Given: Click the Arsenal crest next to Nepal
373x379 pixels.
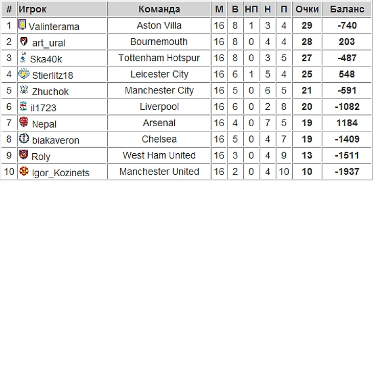Looking at the screenshot, I should pos(24,122).
